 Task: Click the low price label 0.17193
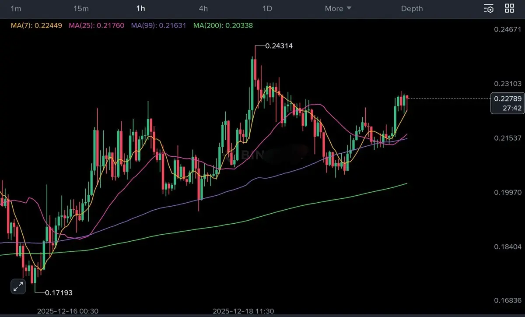pos(59,292)
